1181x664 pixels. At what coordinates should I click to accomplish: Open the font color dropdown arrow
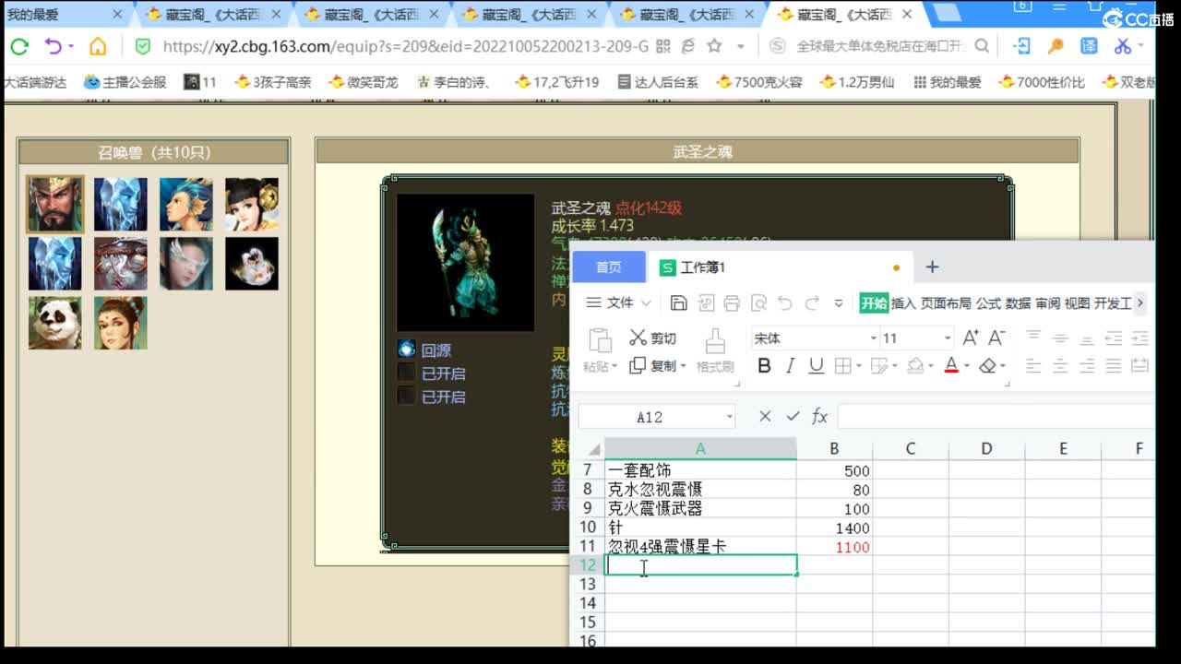966,367
